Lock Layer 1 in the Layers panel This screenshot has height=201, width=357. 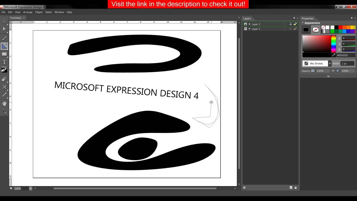295,29
